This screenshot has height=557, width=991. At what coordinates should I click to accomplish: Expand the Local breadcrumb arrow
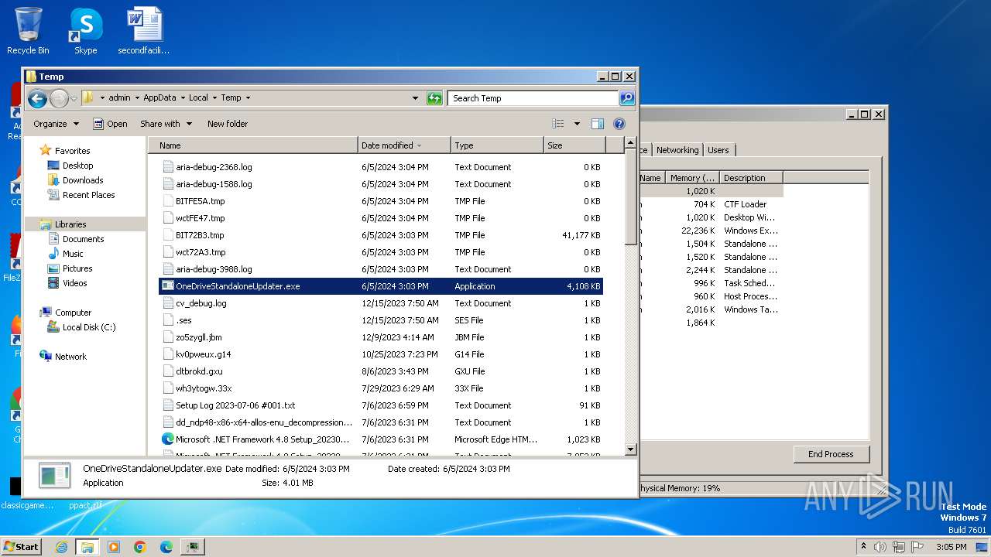click(x=214, y=98)
